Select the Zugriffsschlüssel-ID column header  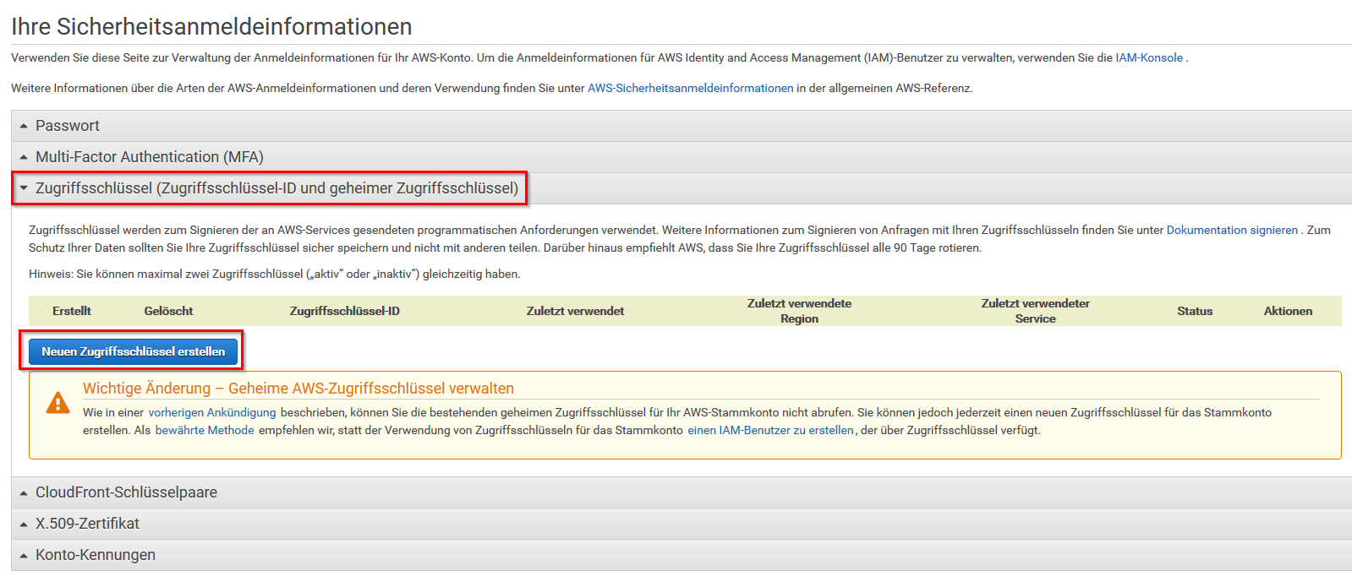click(x=344, y=311)
